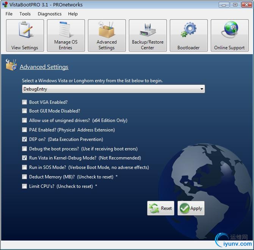Enable PAE Physical Address Extension
Image resolution: width=254 pixels, height=250 pixels.
click(x=25, y=130)
